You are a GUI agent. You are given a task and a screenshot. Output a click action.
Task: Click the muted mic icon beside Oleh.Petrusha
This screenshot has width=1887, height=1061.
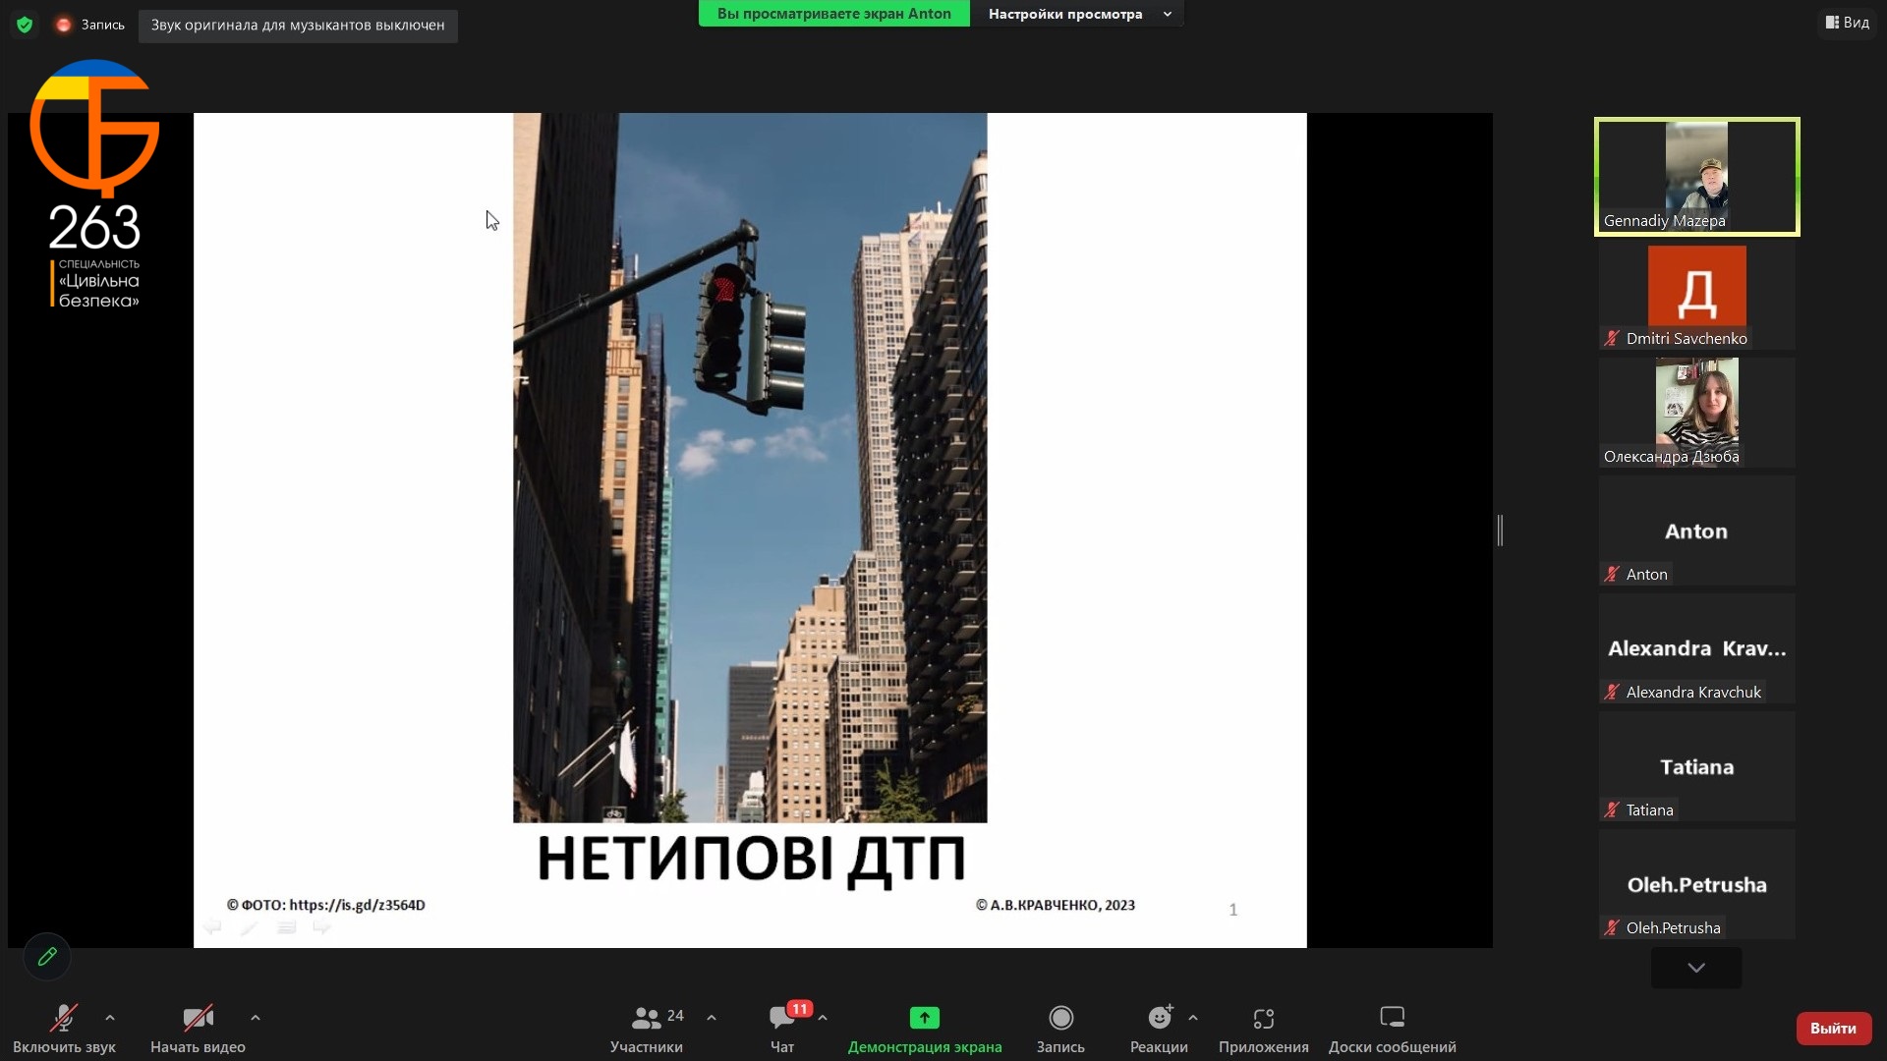[1612, 927]
